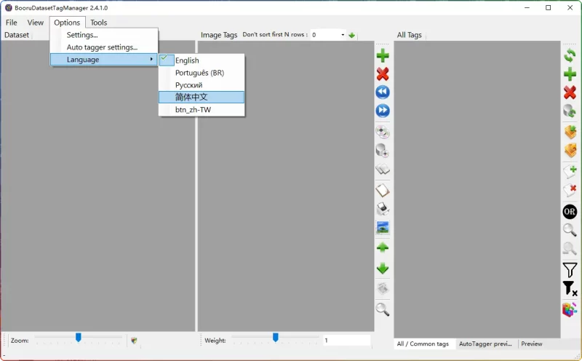This screenshot has width=582, height=361.
Task: Select English in the Language submenu
Action: (202, 60)
